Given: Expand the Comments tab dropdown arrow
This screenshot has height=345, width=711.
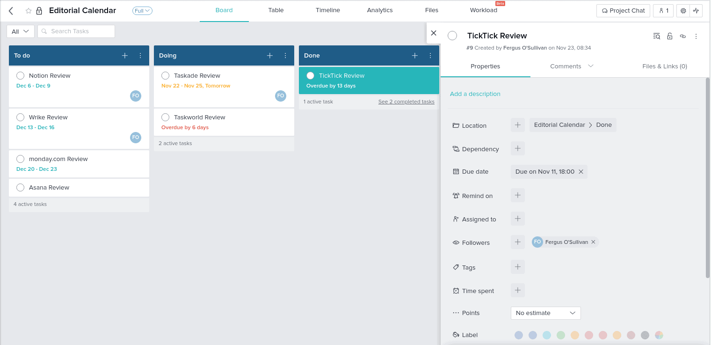Looking at the screenshot, I should (x=591, y=66).
